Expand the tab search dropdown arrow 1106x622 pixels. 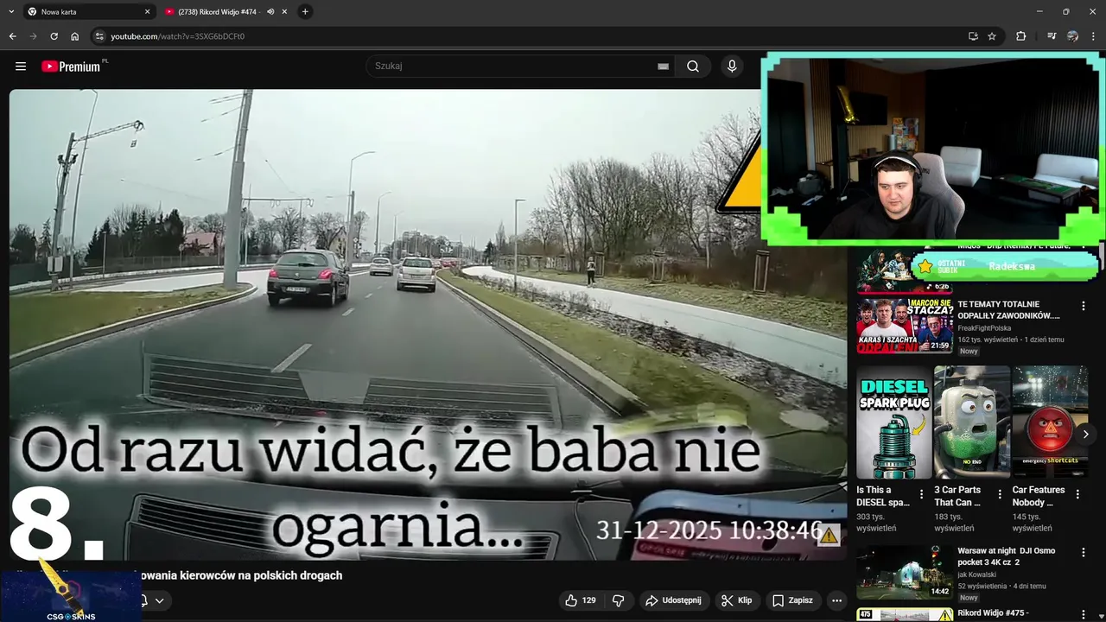[x=11, y=11]
